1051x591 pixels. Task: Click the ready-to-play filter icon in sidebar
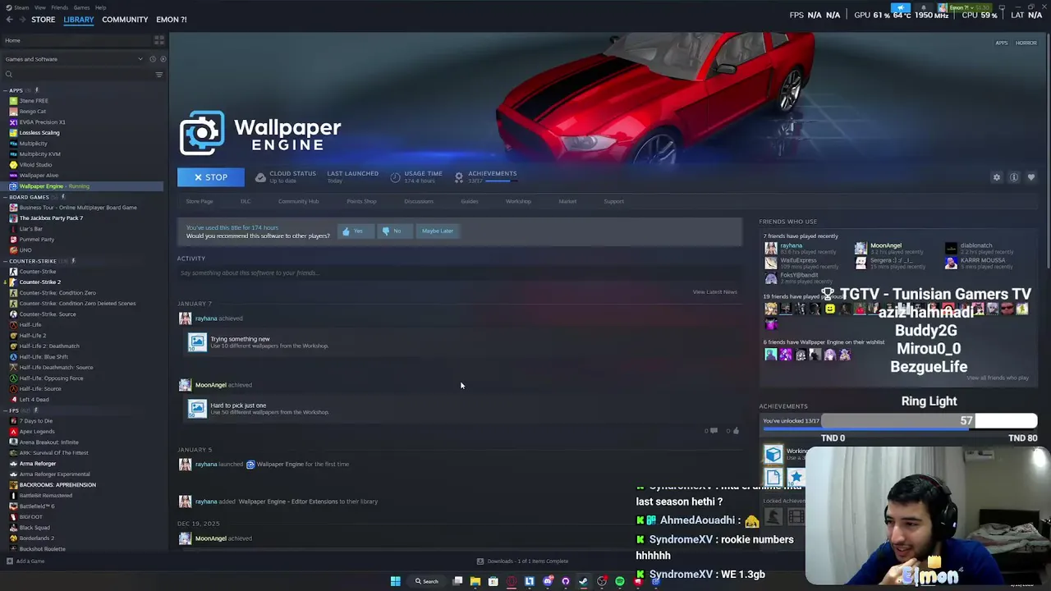[163, 59]
